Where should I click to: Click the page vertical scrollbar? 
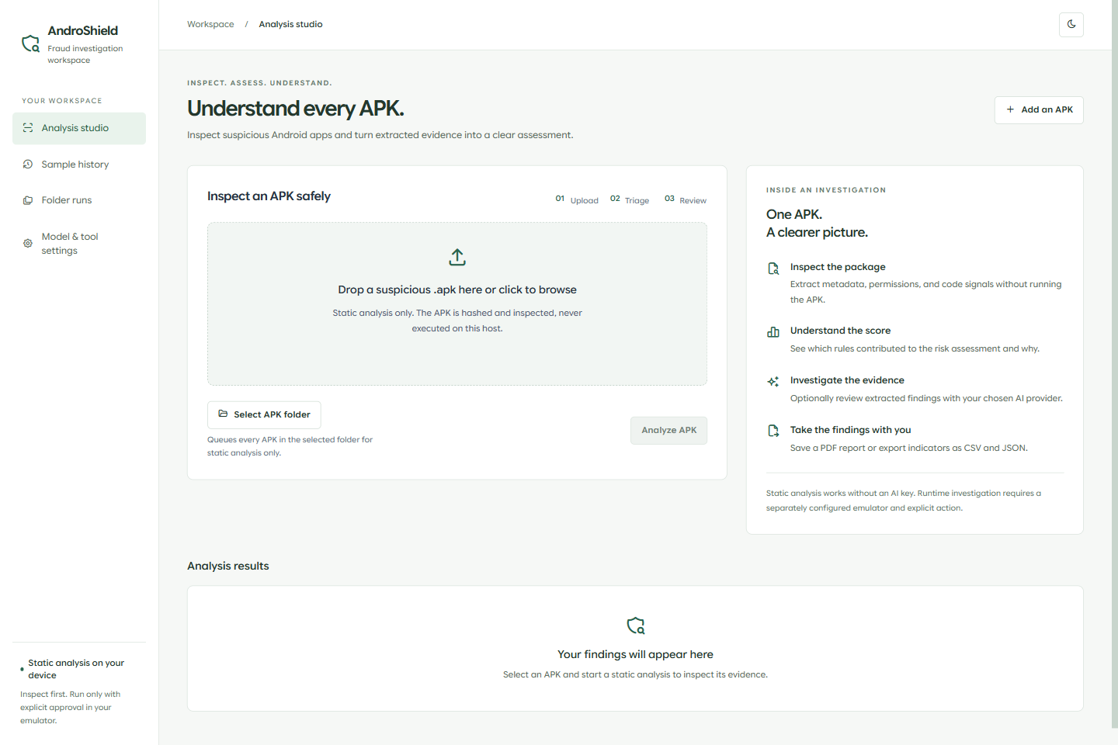1115,364
